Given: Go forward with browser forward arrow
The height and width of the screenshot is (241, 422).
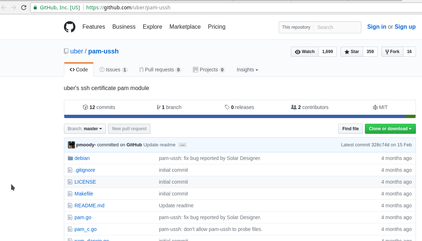Looking at the screenshot, I should coord(13,8).
